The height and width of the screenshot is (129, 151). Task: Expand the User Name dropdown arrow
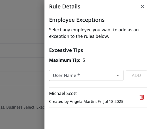coord(118,75)
